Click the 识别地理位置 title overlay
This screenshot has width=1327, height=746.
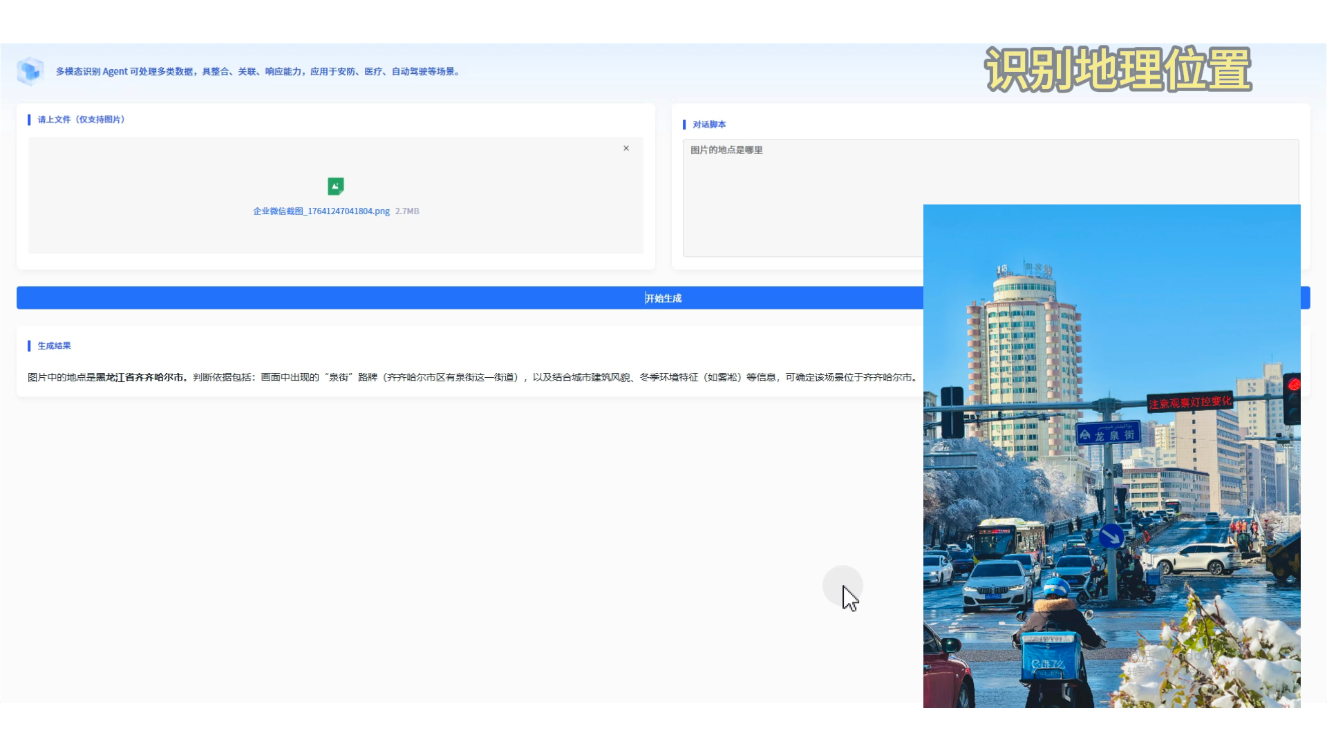pyautogui.click(x=1118, y=69)
